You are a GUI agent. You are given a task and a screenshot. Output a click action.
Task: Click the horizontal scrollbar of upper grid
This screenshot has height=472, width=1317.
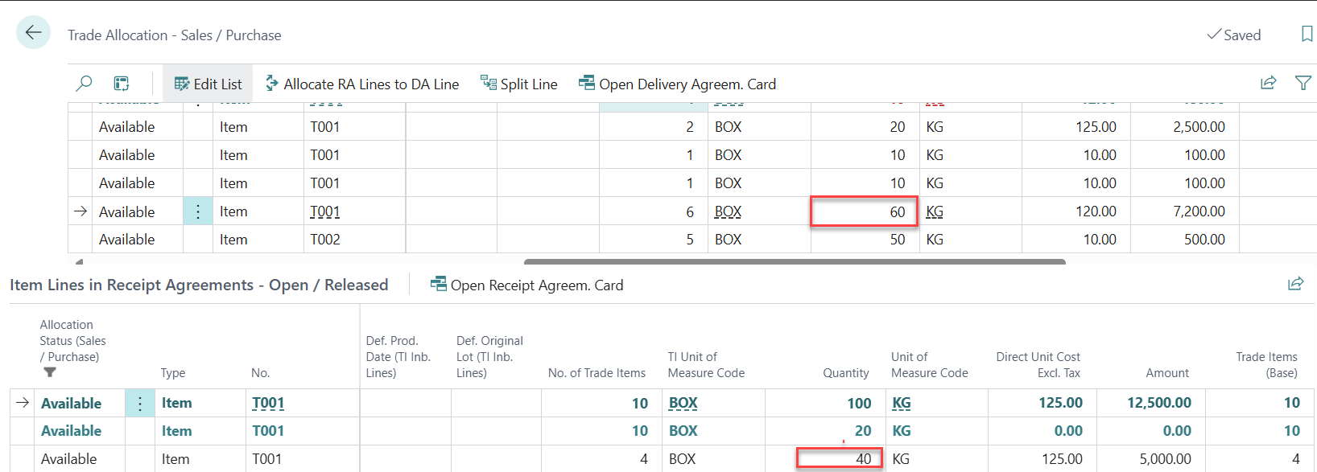[x=794, y=261]
